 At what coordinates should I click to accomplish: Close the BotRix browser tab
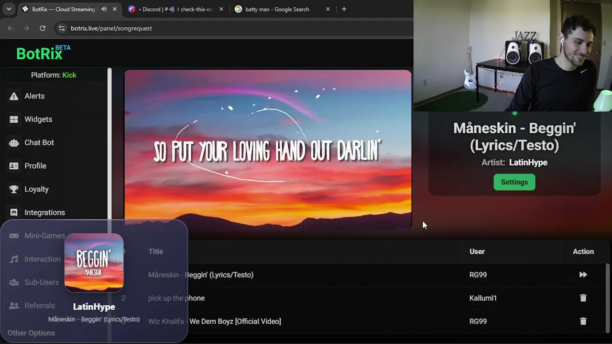tap(115, 9)
